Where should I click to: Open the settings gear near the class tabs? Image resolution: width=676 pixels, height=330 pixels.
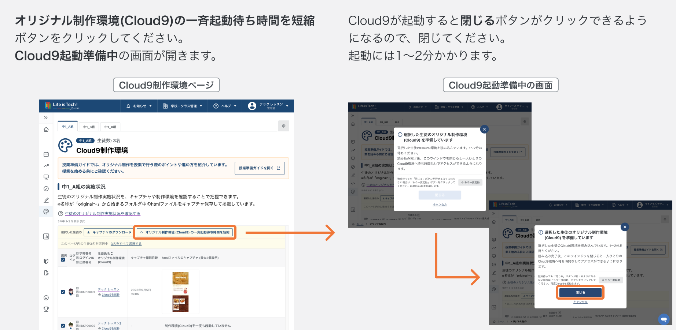coord(283,126)
